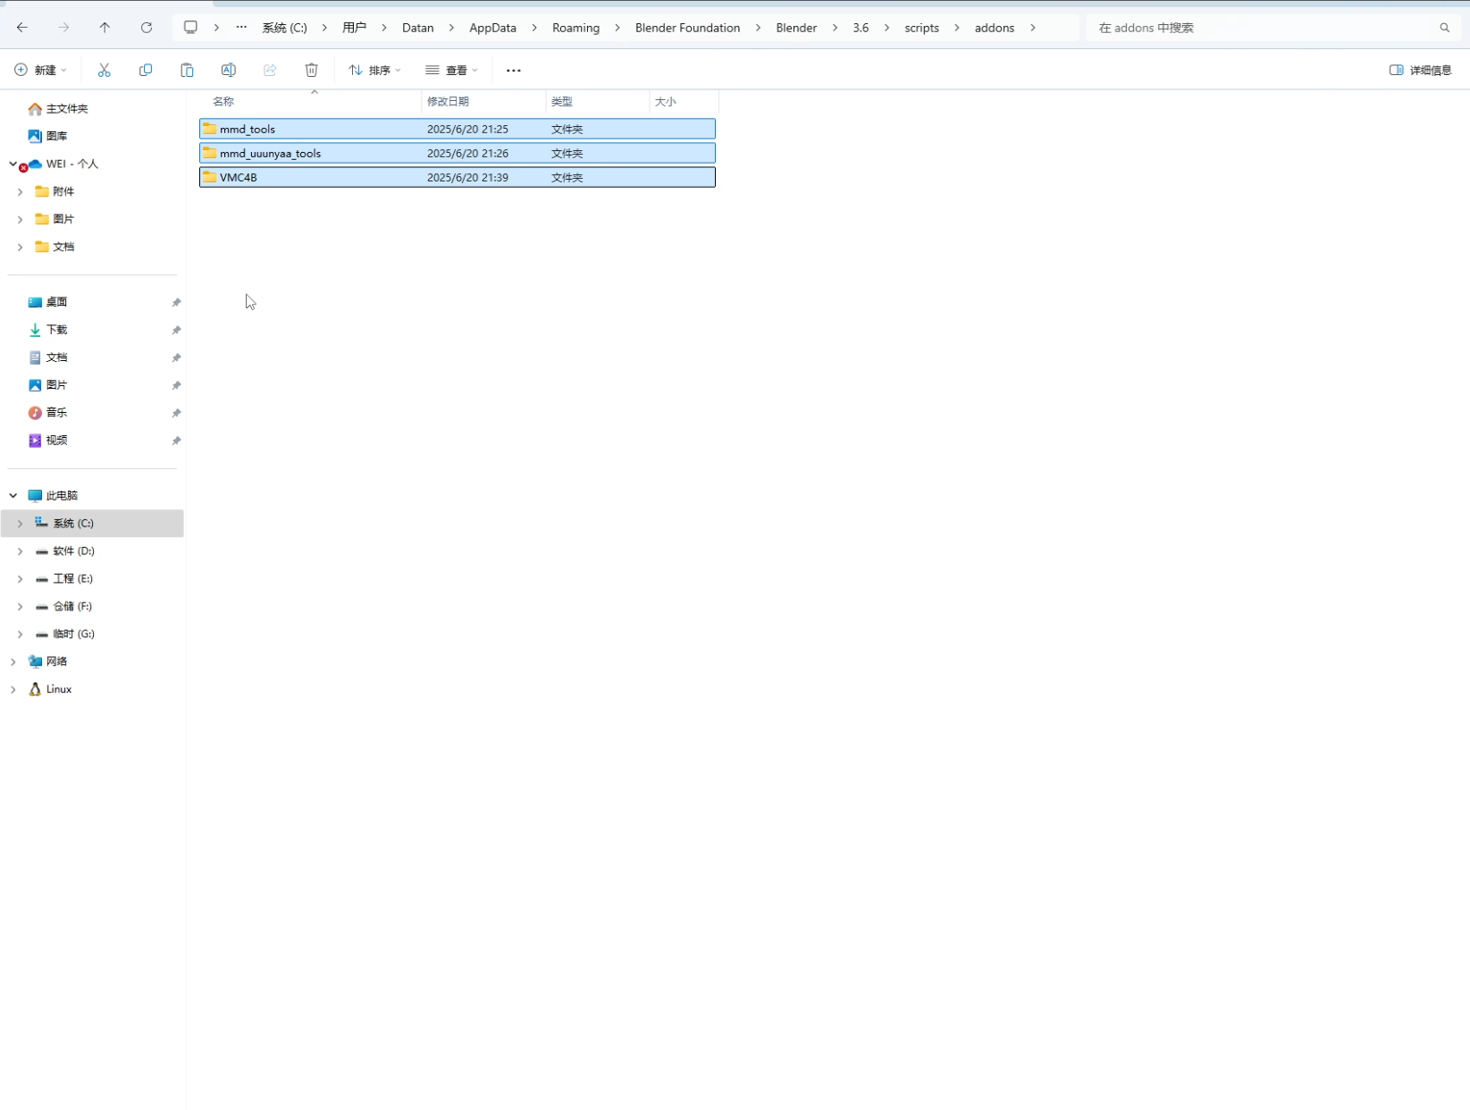1470x1110 pixels.
Task: Click the Cut scissors icon in toolbar
Action: (x=105, y=70)
